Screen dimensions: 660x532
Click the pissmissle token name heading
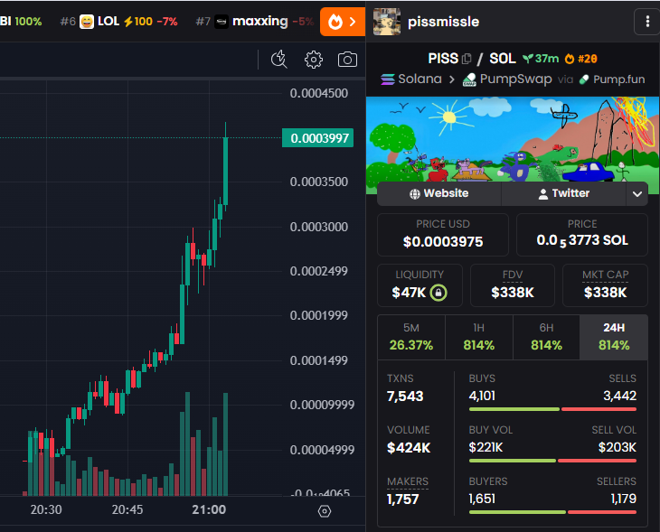pyautogui.click(x=443, y=22)
